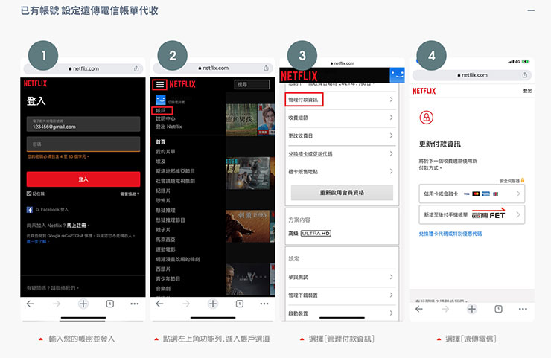Screen dimensions: 551x358
Task: Expand chevron on the 禮卡販售地點 row
Action: click(x=391, y=171)
